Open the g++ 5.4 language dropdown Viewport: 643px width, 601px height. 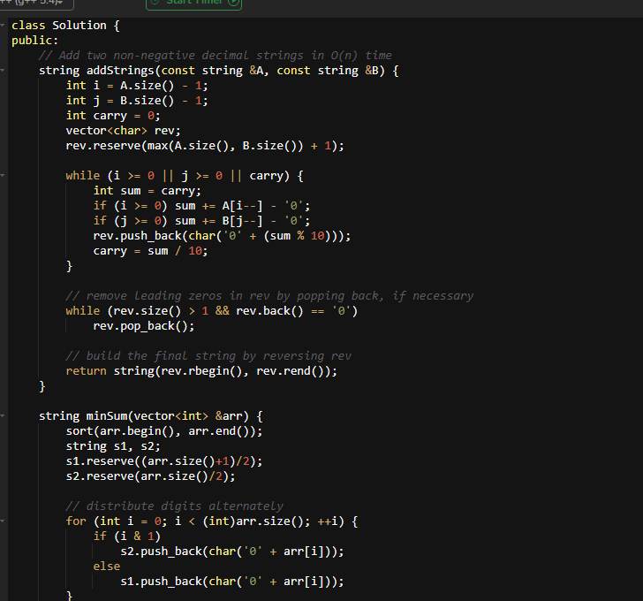coord(36,4)
